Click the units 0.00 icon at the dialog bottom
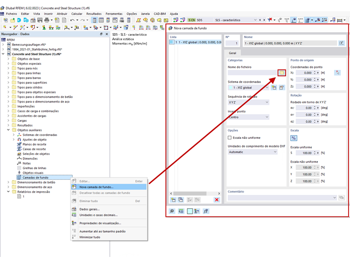This screenshot has height=262, width=350. [x=181, y=211]
